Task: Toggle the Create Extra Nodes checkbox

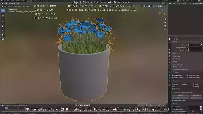Action: (187, 75)
